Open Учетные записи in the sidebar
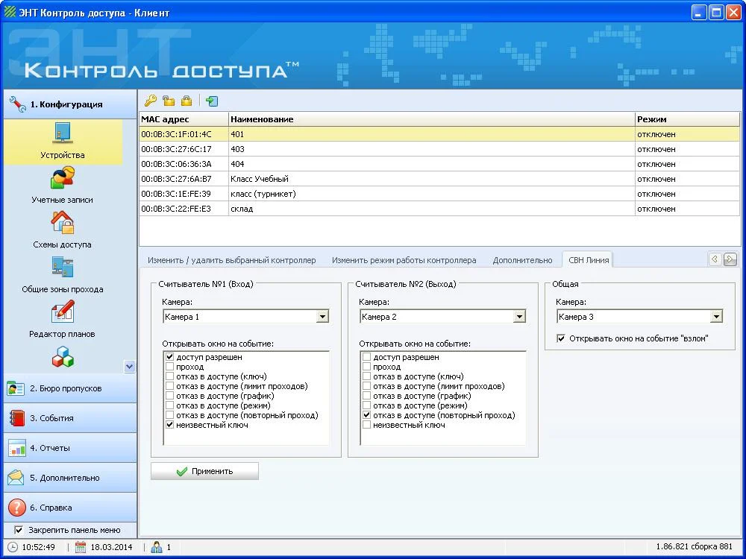 pos(63,186)
